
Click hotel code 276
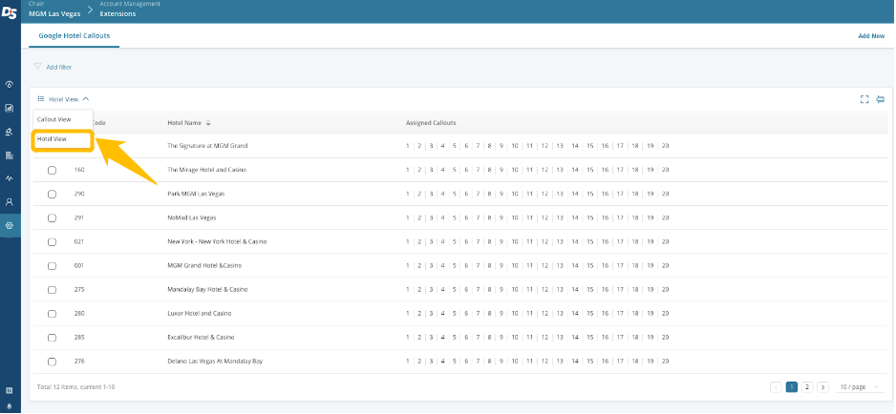(79, 362)
